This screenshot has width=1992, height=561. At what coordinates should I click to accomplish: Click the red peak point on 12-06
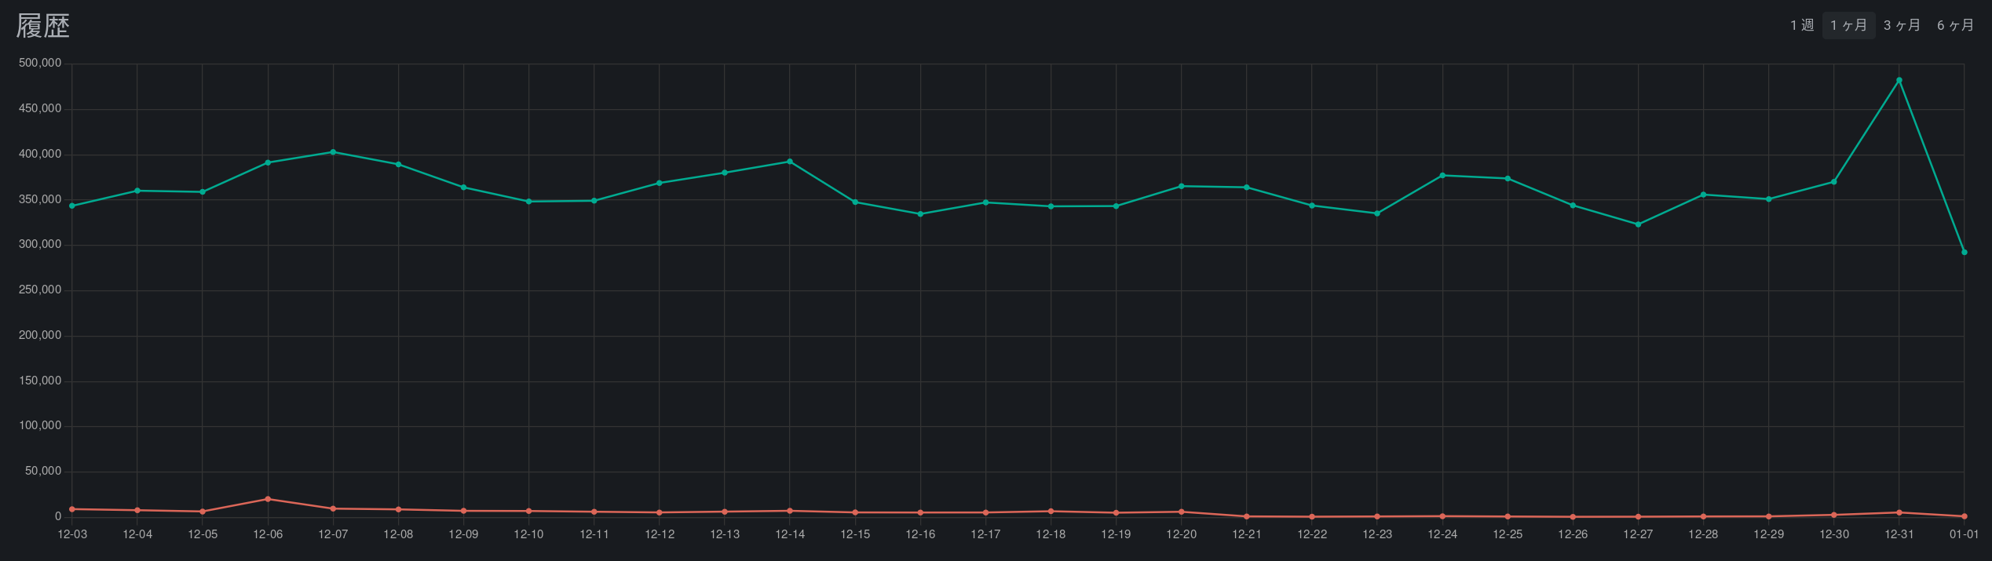pos(268,499)
